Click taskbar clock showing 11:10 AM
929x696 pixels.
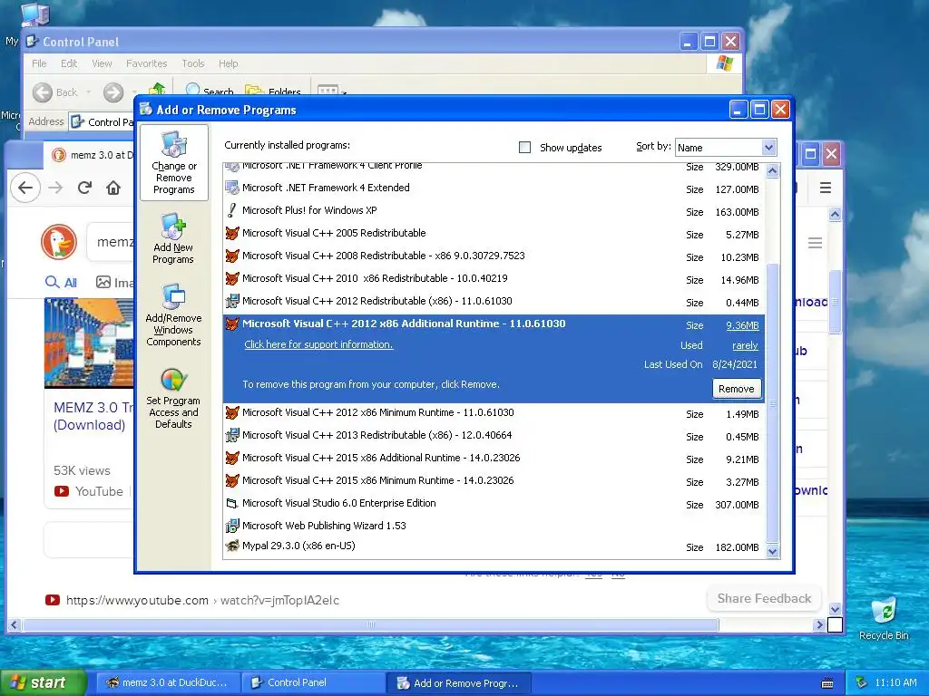coord(895,682)
